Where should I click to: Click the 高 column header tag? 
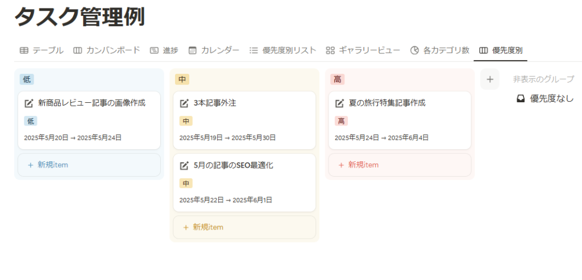click(x=338, y=79)
